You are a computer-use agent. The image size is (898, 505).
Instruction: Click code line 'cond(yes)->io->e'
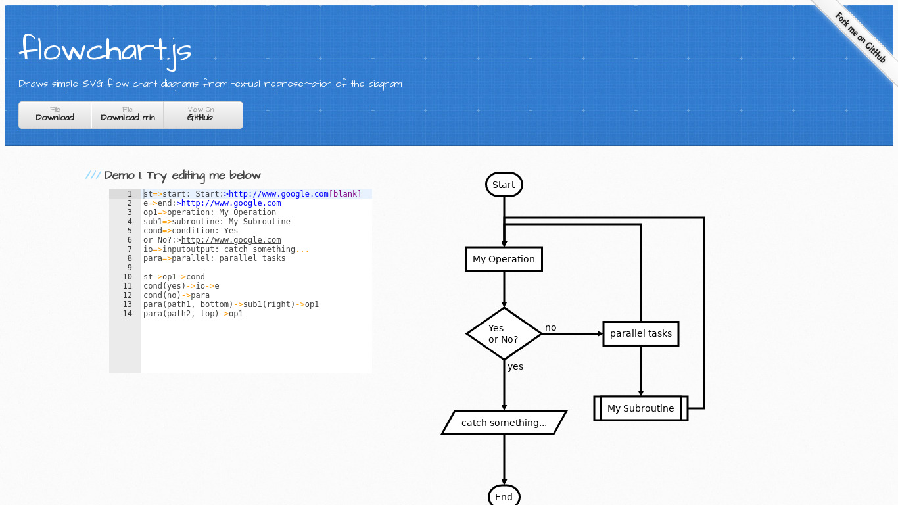click(x=181, y=286)
